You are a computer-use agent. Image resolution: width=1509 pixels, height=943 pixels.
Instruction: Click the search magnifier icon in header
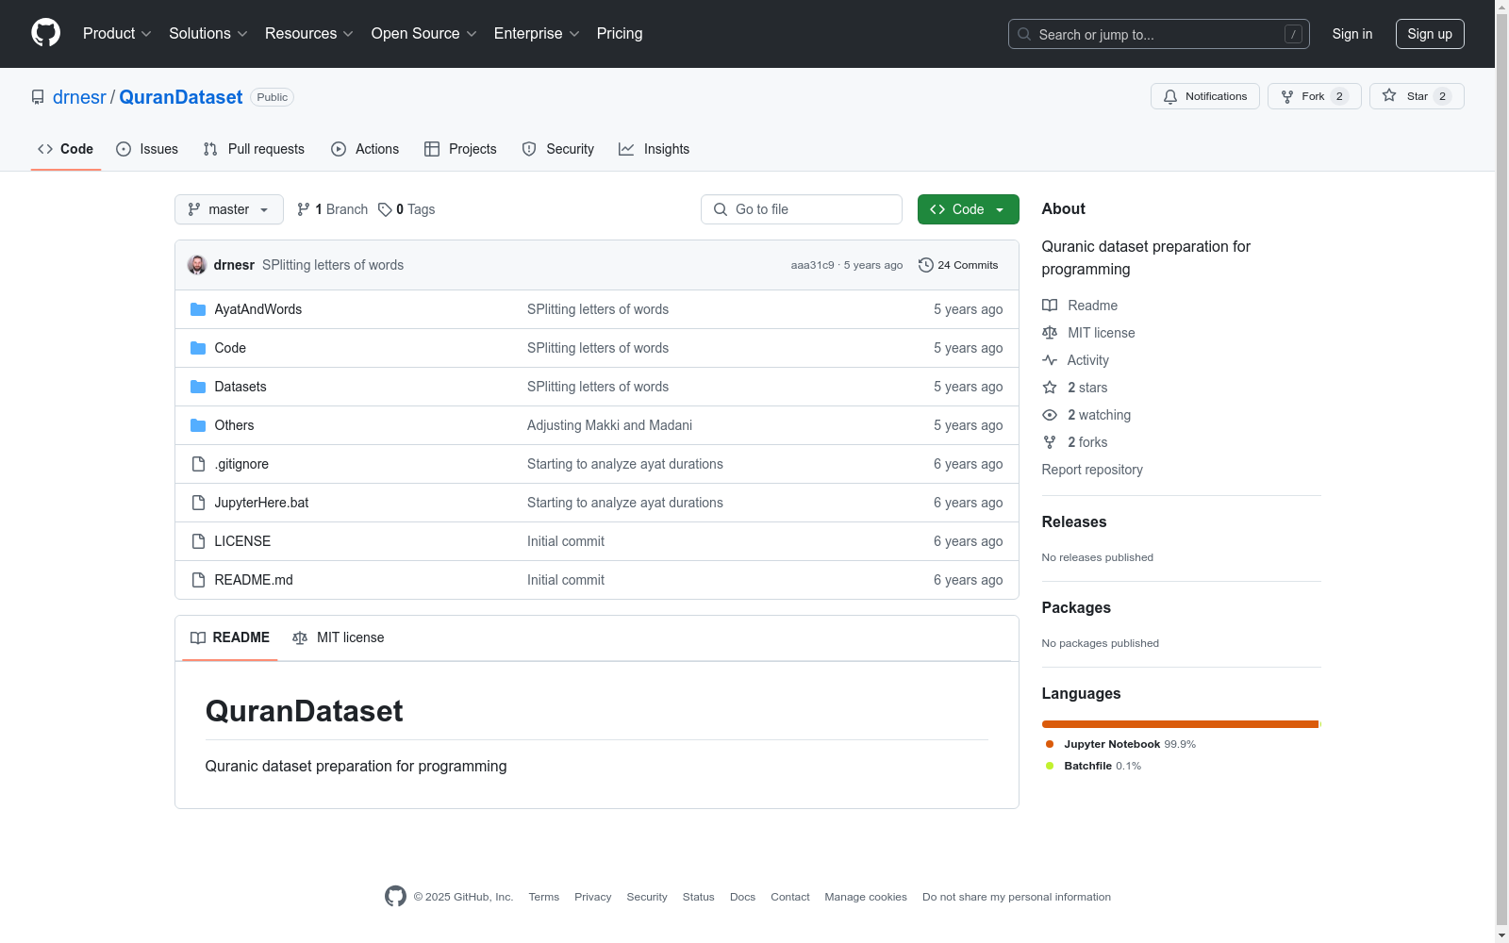tap(1024, 34)
